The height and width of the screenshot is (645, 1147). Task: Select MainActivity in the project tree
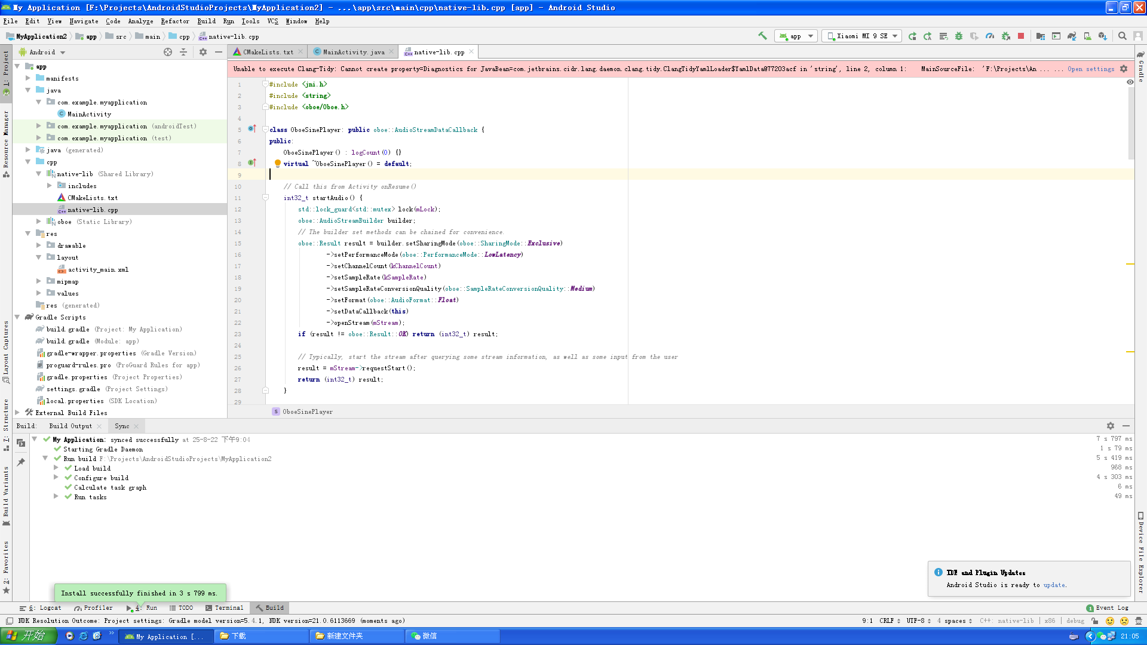point(88,114)
